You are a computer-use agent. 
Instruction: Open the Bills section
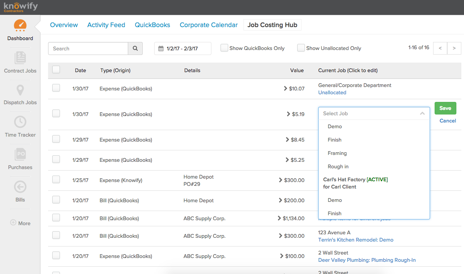pos(20,192)
